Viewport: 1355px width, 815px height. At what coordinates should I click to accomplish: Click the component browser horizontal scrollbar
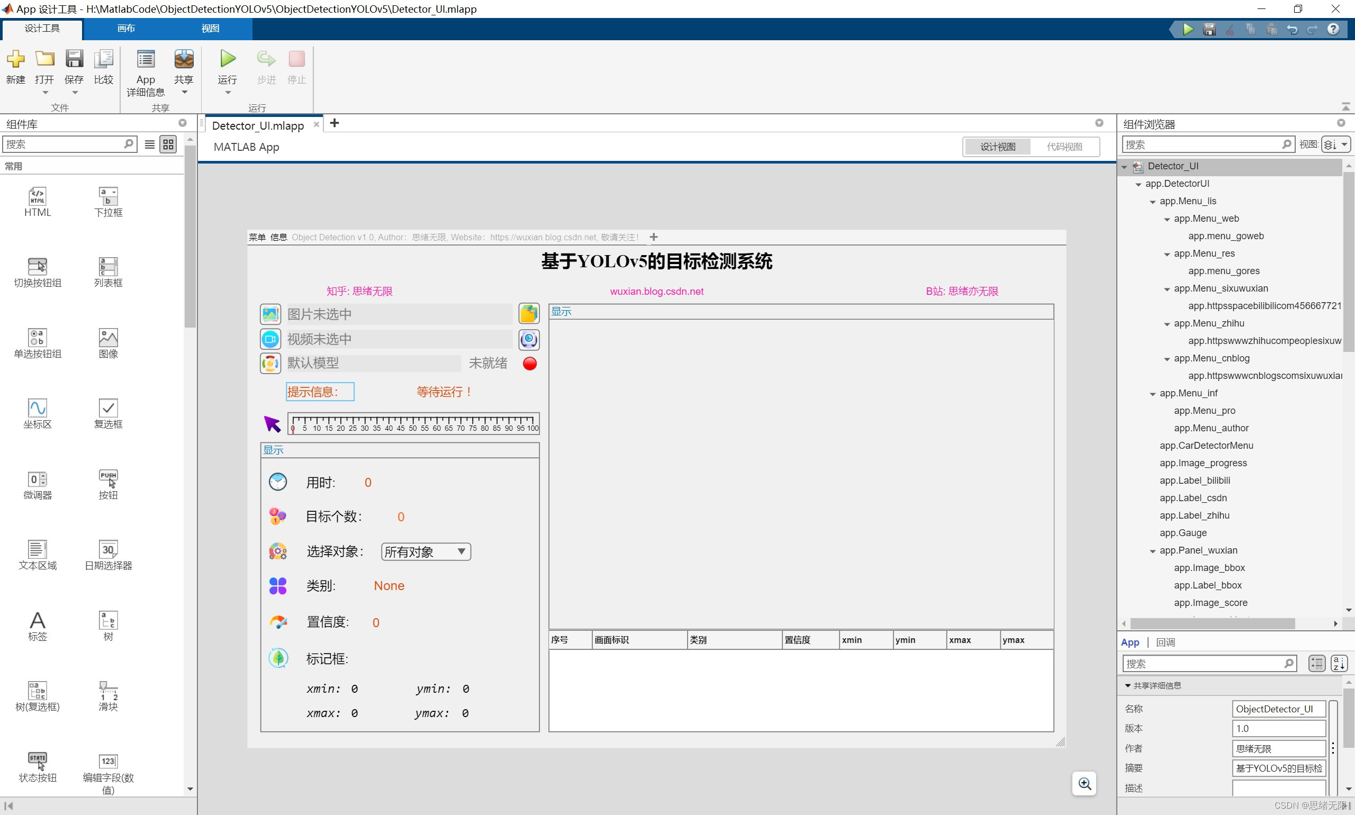tap(1212, 624)
